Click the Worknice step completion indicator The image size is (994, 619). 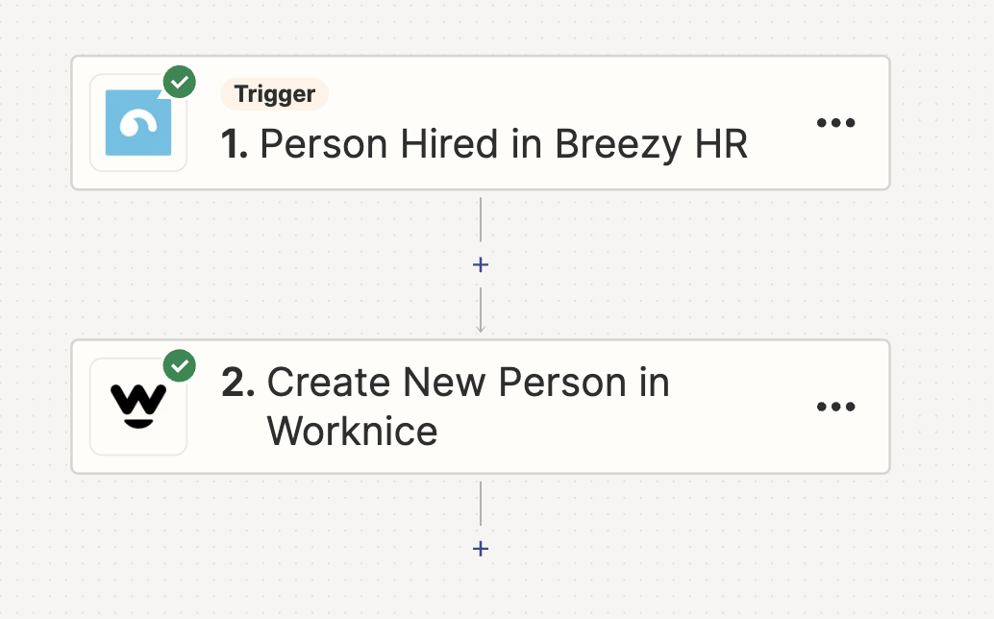pyautogui.click(x=180, y=365)
